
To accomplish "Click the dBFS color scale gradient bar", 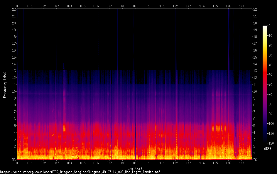I will [x=265, y=85].
